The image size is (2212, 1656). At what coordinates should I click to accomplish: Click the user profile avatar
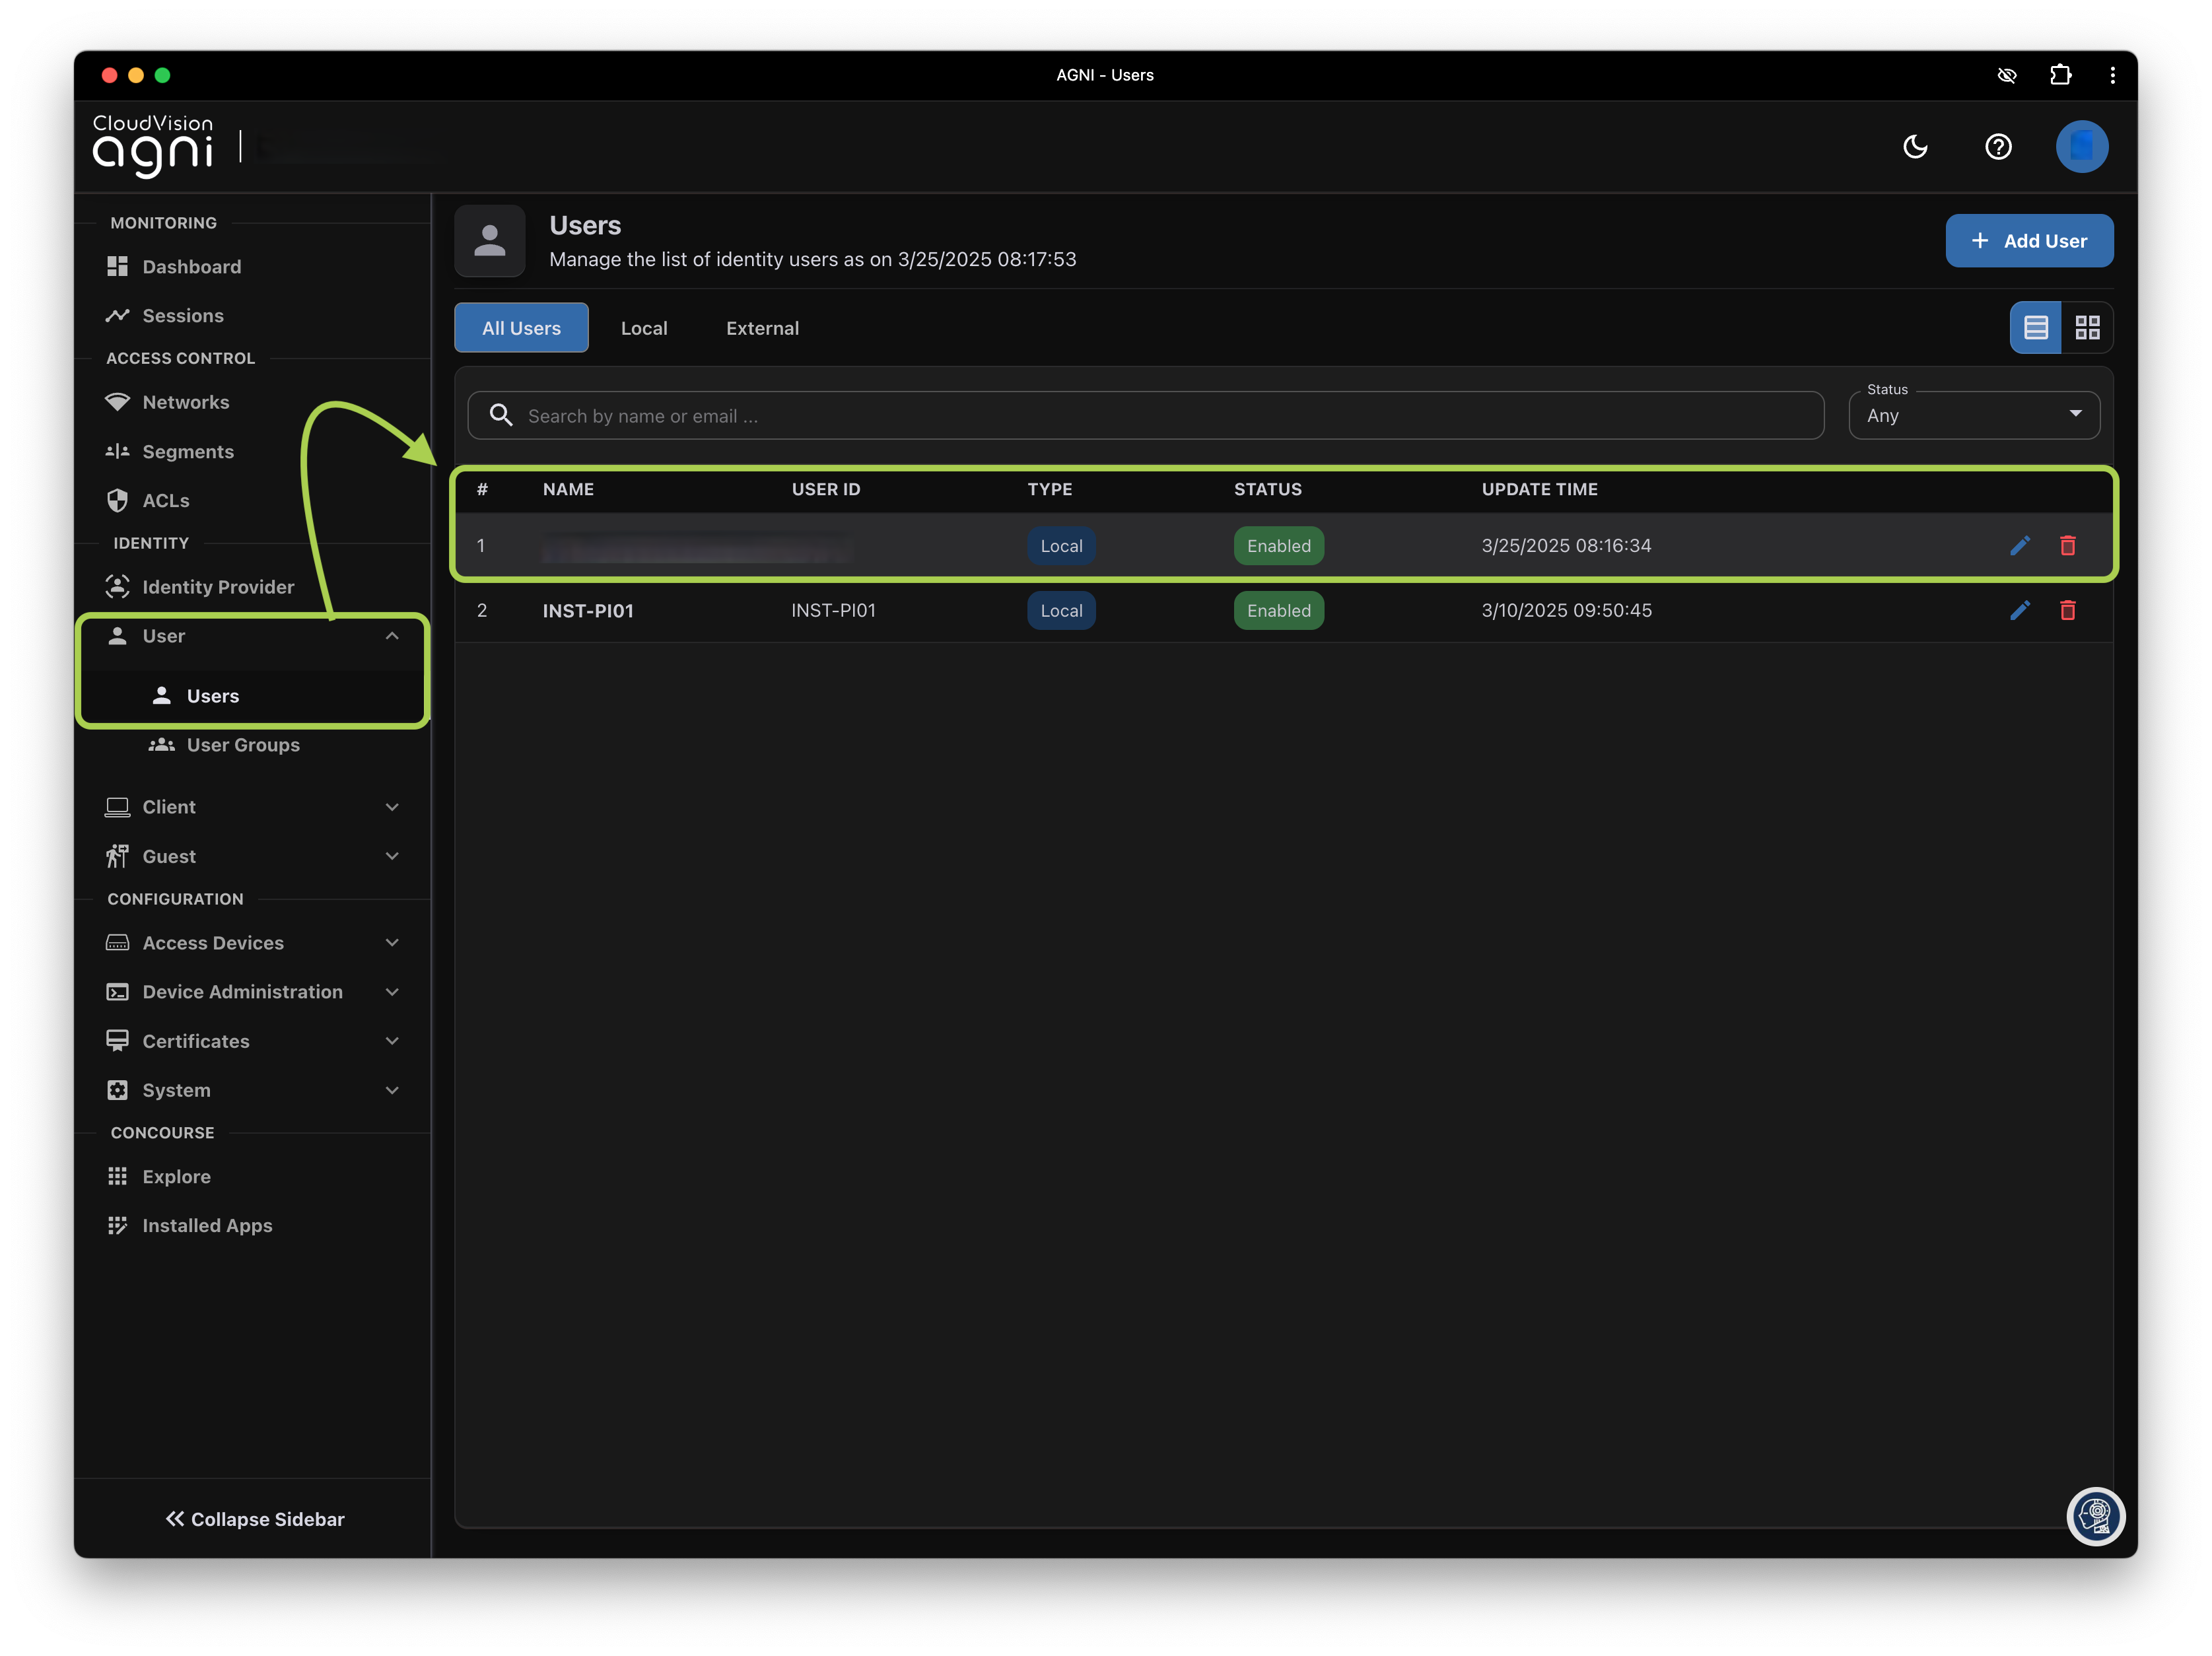(2081, 147)
